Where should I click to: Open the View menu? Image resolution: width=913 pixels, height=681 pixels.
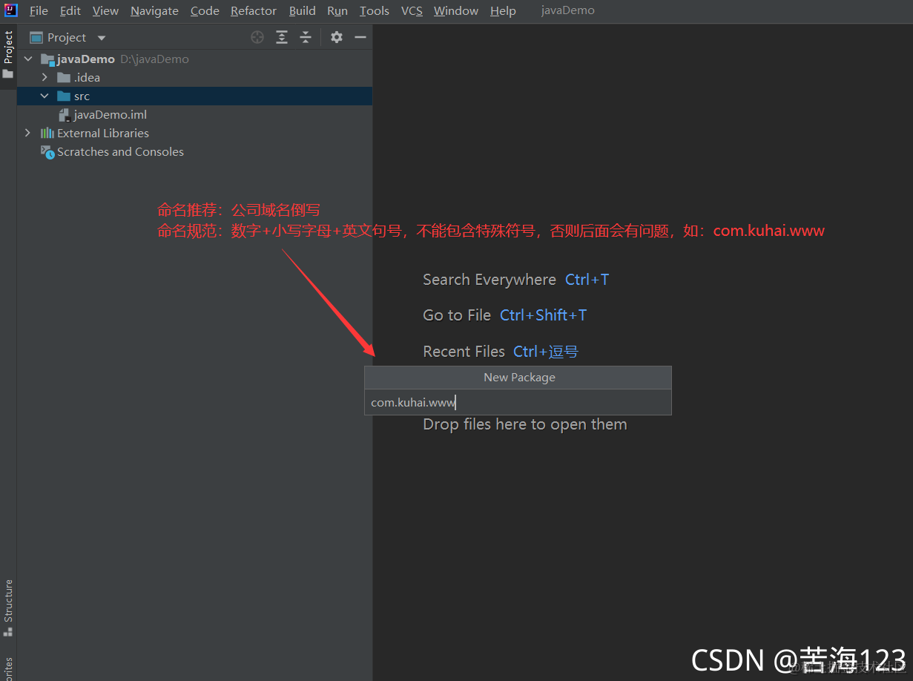[x=105, y=11]
